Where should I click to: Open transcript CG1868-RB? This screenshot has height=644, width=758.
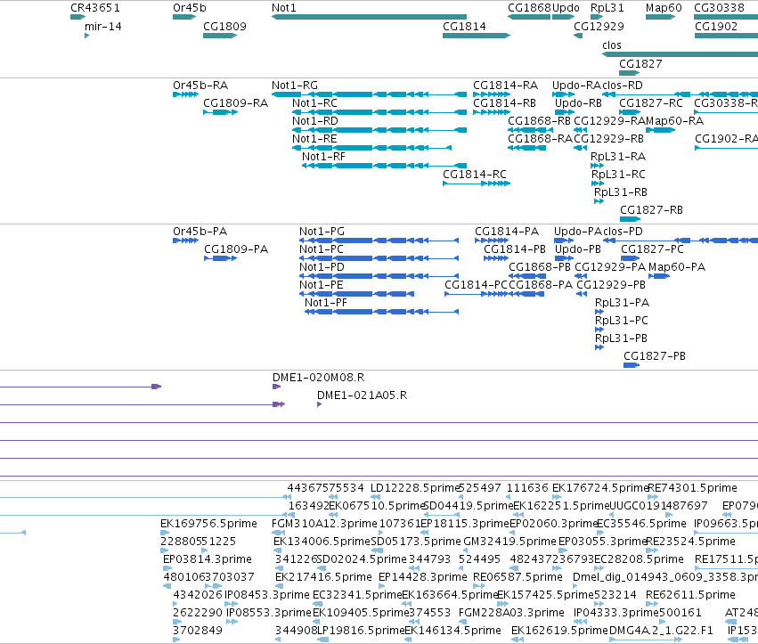530,130
